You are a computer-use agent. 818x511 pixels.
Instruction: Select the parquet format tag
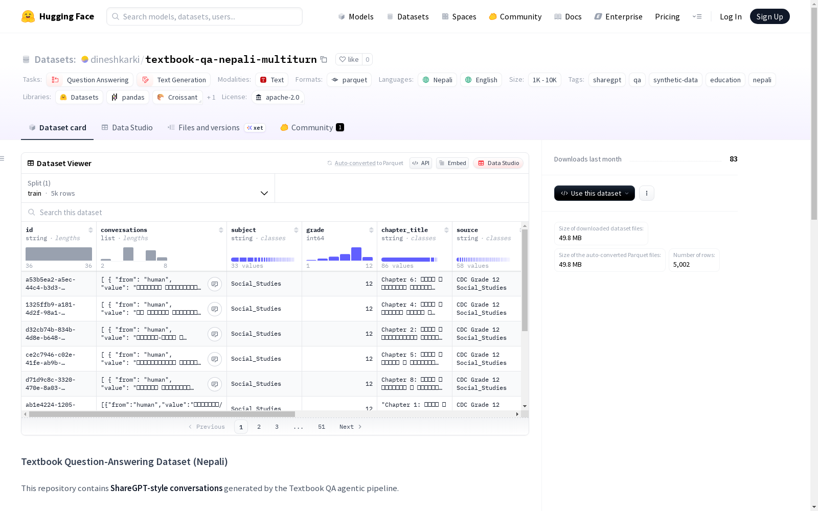(349, 80)
